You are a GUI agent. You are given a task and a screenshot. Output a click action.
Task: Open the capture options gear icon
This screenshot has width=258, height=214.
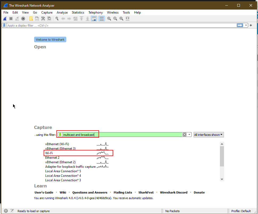coord(23,19)
